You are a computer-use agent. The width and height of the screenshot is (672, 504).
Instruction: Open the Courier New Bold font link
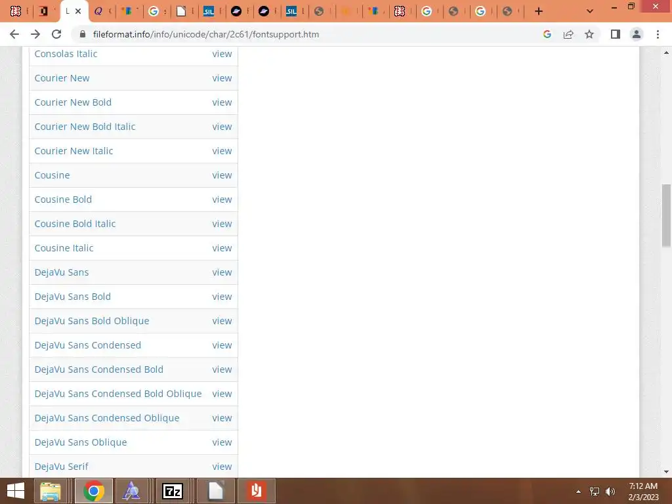pos(73,102)
